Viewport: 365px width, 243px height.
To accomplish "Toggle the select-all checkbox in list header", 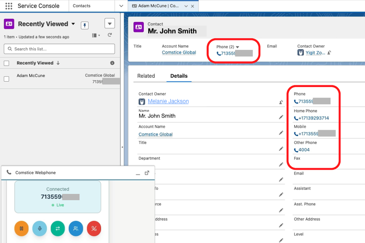I will click(6, 63).
